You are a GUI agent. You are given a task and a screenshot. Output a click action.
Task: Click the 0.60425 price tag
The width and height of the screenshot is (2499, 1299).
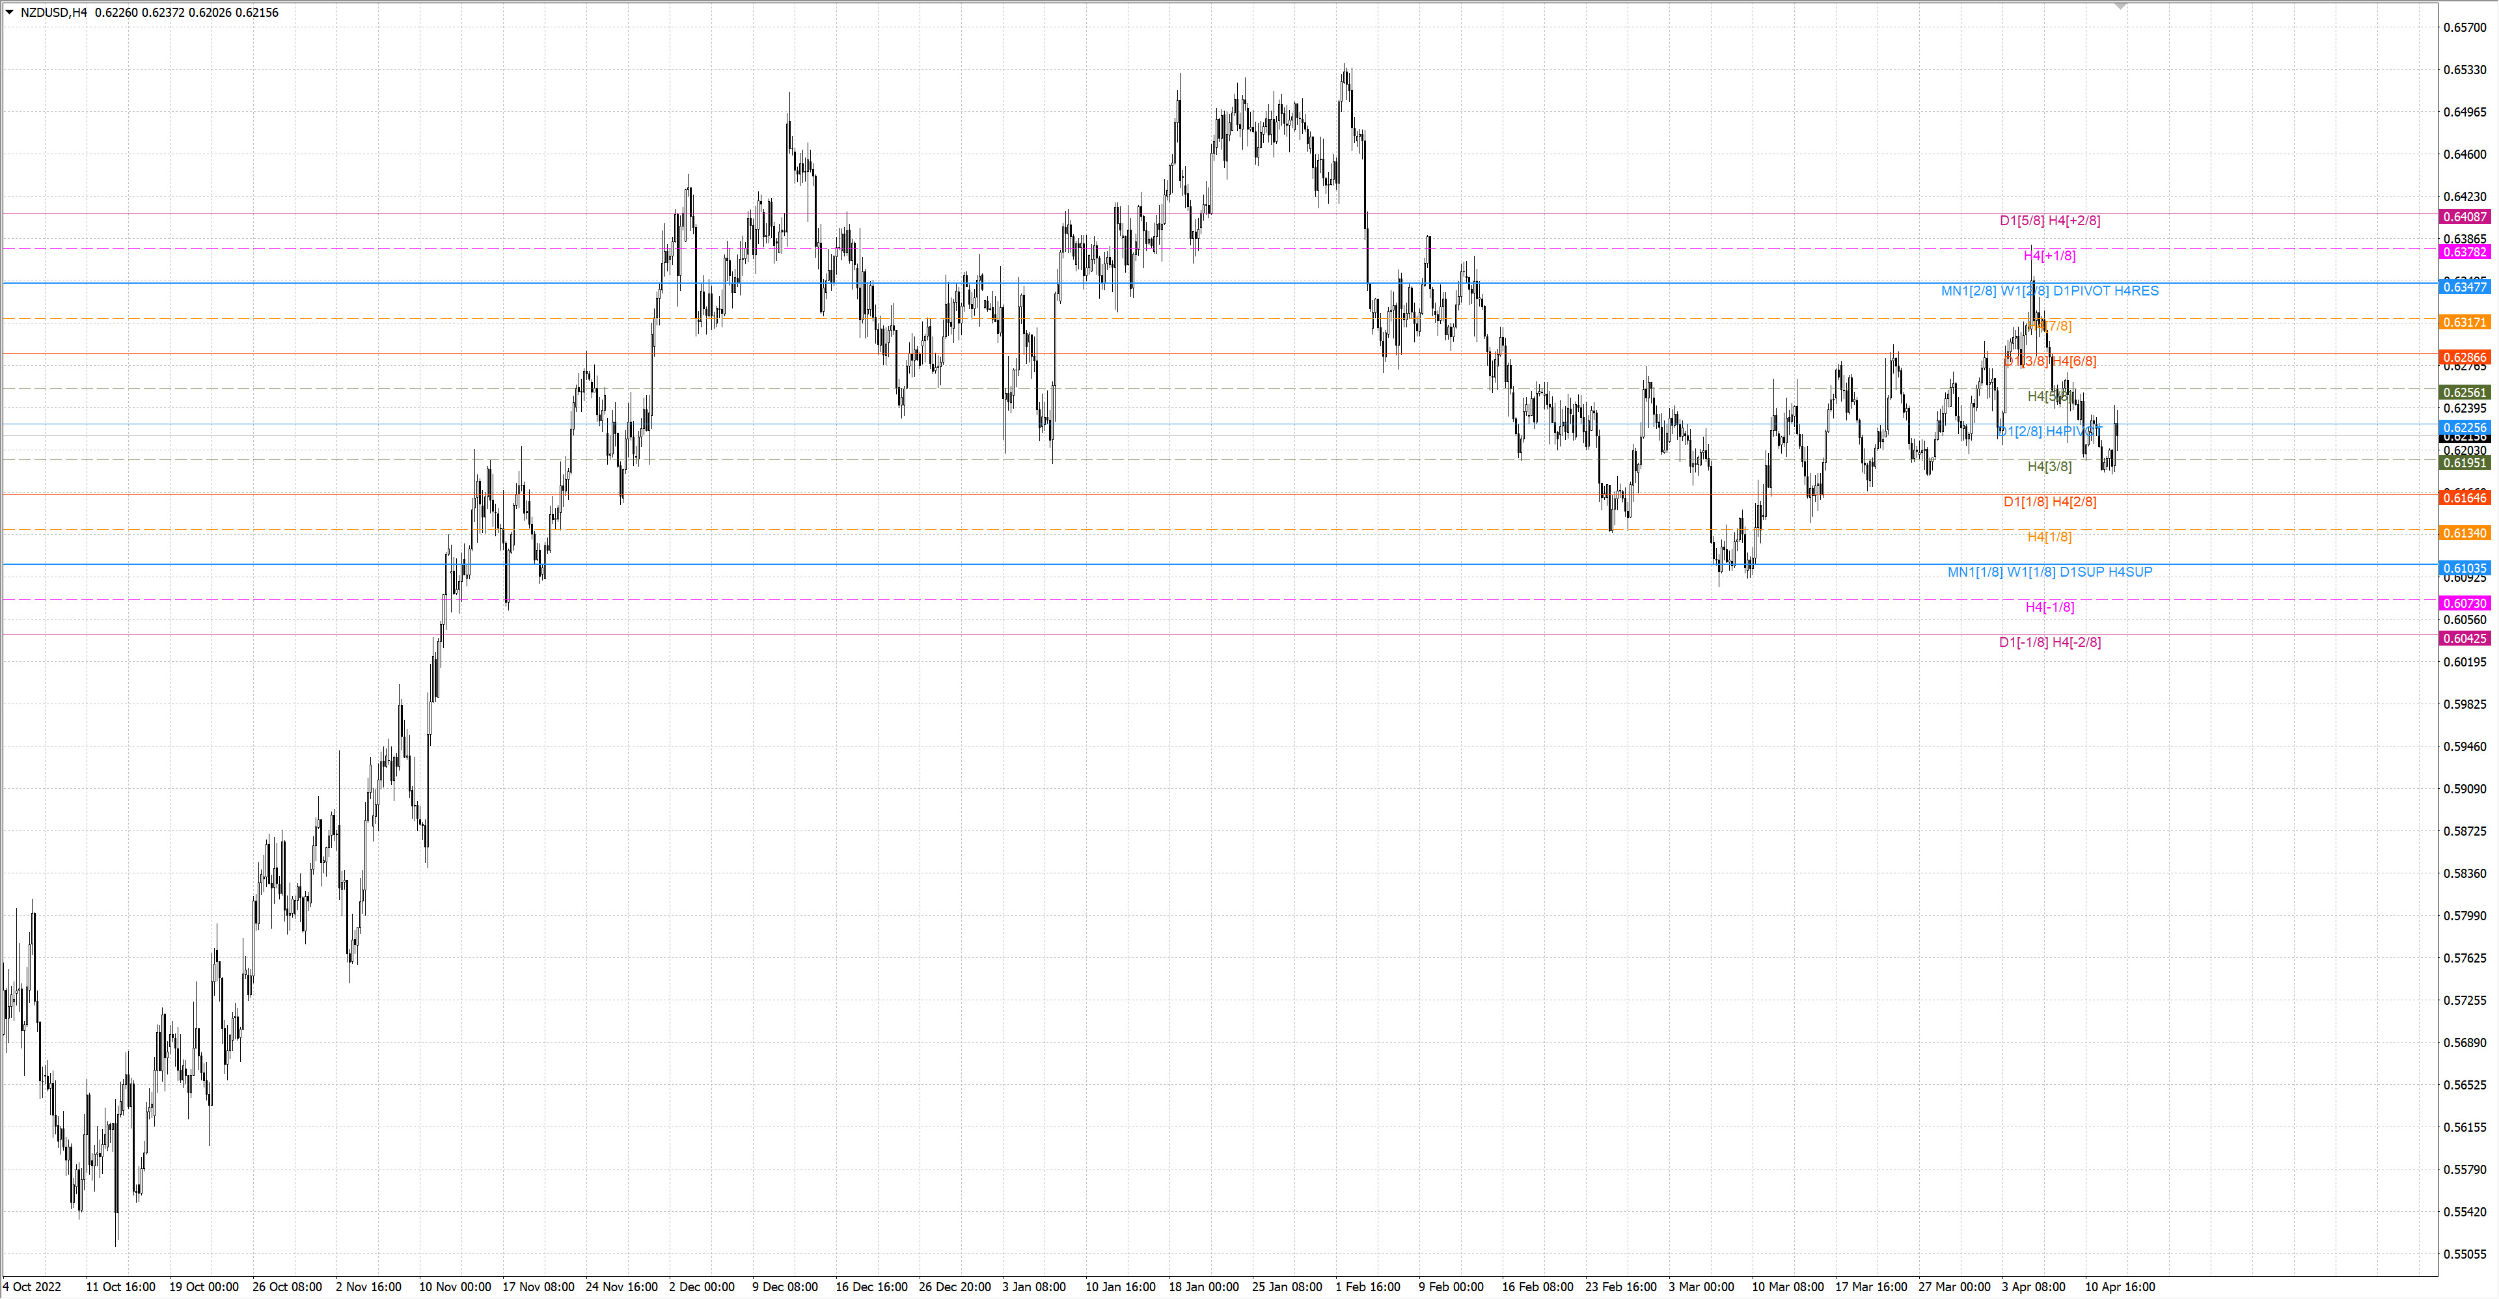[x=2465, y=638]
